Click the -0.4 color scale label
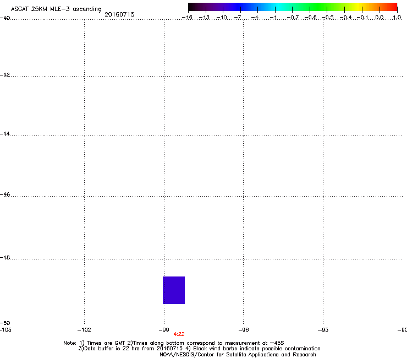Image resolution: width=407 pixels, height=358 pixels. tap(346, 18)
